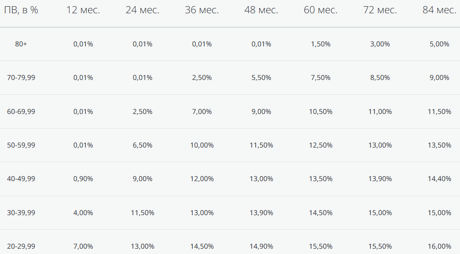Image resolution: width=460 pixels, height=254 pixels.
Task: Click the "60-69,99" row label
Action: (21, 112)
